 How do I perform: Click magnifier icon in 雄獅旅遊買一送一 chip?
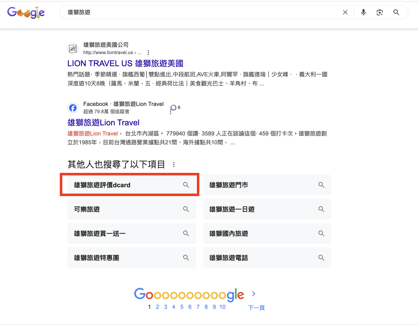point(186,234)
